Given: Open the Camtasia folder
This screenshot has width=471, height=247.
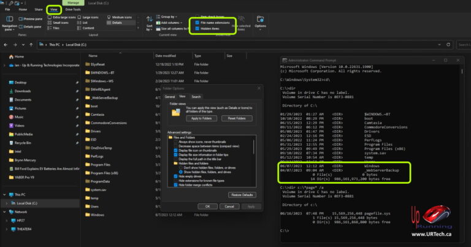Looking at the screenshot, I should pyautogui.click(x=99, y=114).
